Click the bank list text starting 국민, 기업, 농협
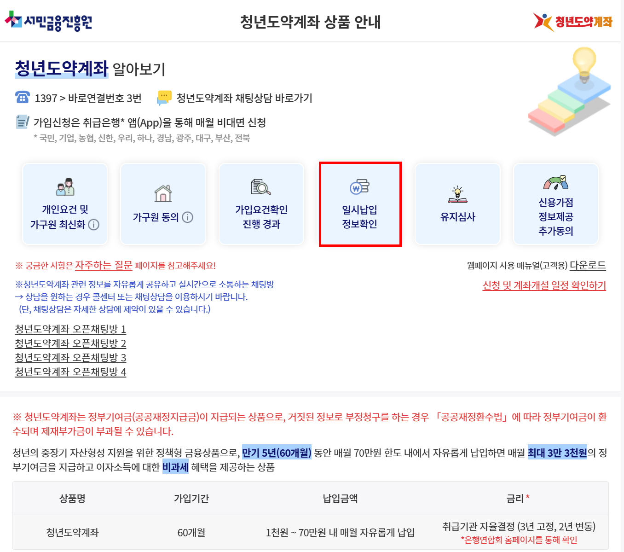 pyautogui.click(x=142, y=138)
